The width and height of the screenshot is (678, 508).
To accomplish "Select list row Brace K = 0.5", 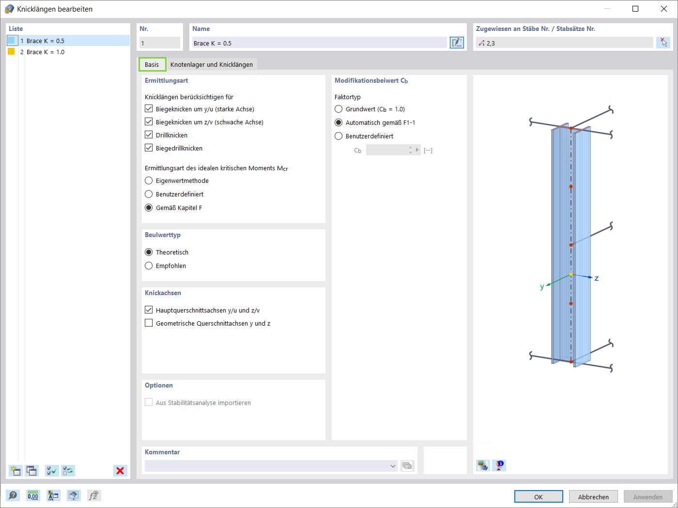I will coord(68,41).
